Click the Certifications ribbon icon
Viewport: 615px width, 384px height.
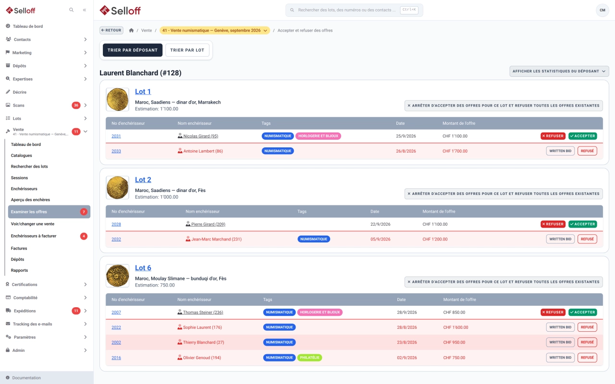[x=8, y=284]
